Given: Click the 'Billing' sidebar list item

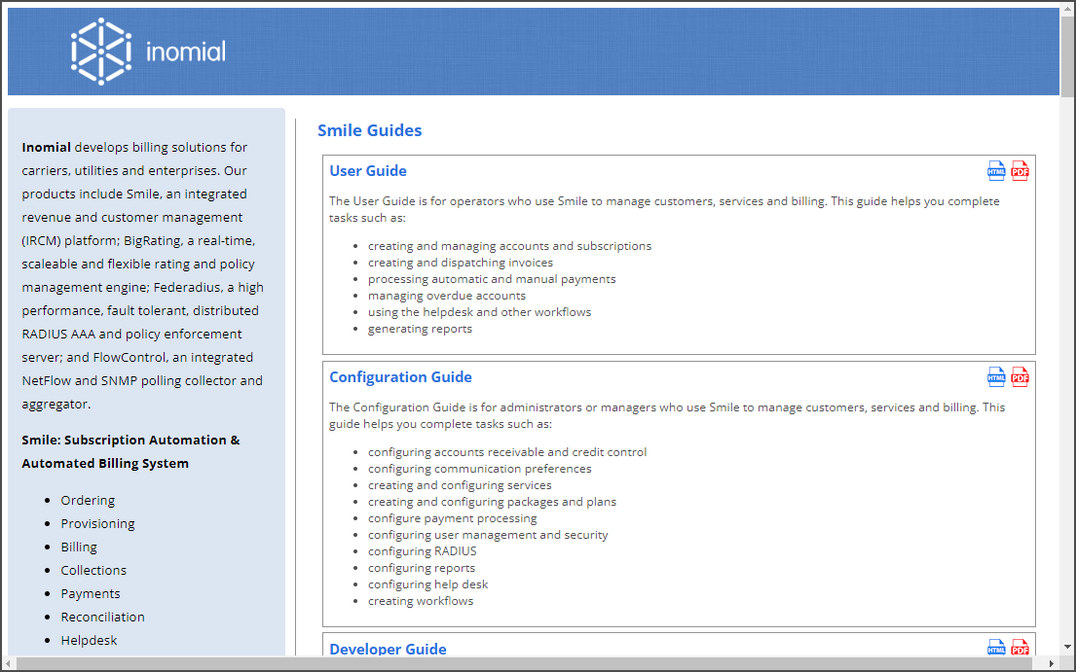Looking at the screenshot, I should pos(79,547).
